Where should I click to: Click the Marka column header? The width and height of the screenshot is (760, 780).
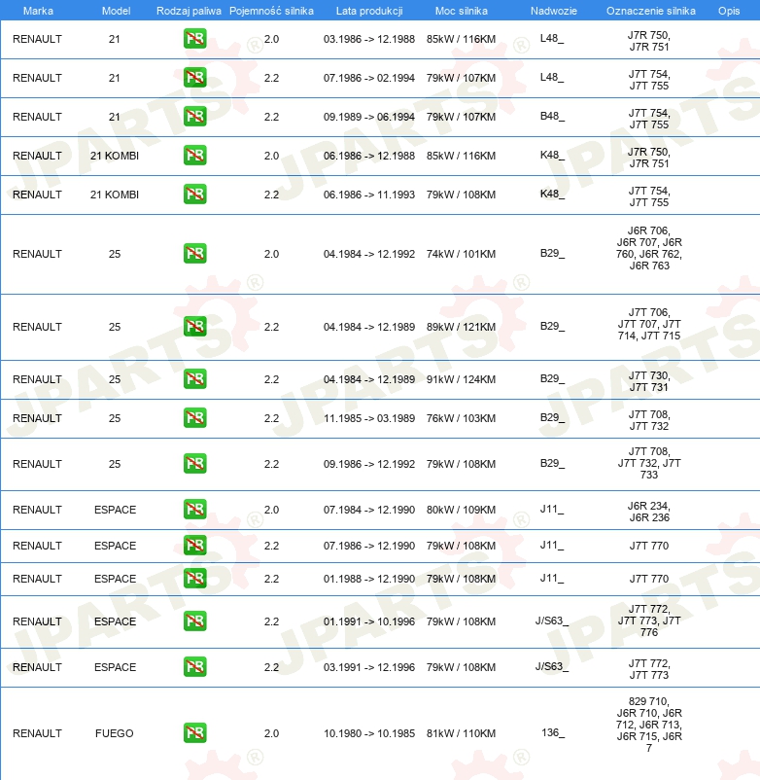point(38,11)
